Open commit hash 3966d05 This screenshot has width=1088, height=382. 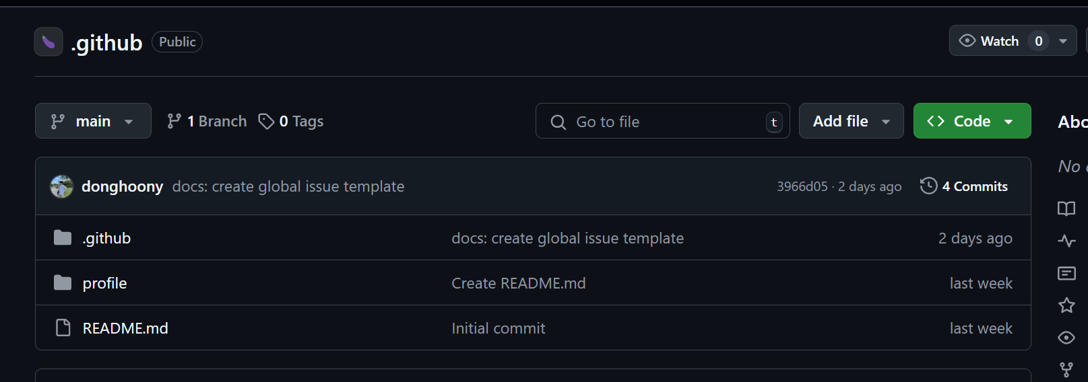click(802, 186)
